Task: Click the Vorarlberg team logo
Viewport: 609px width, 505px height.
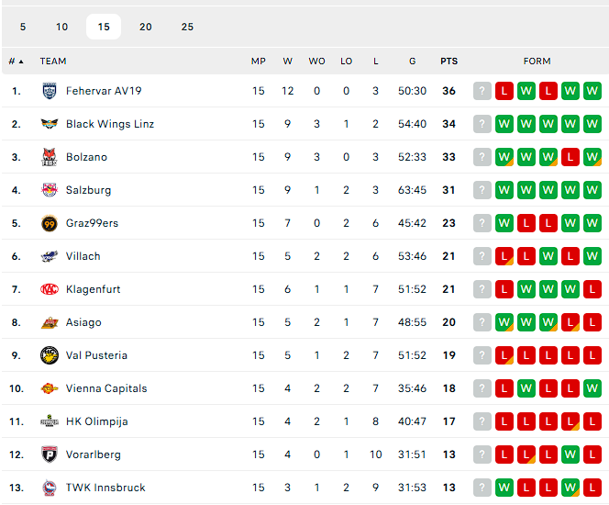Action: pyautogui.click(x=50, y=454)
